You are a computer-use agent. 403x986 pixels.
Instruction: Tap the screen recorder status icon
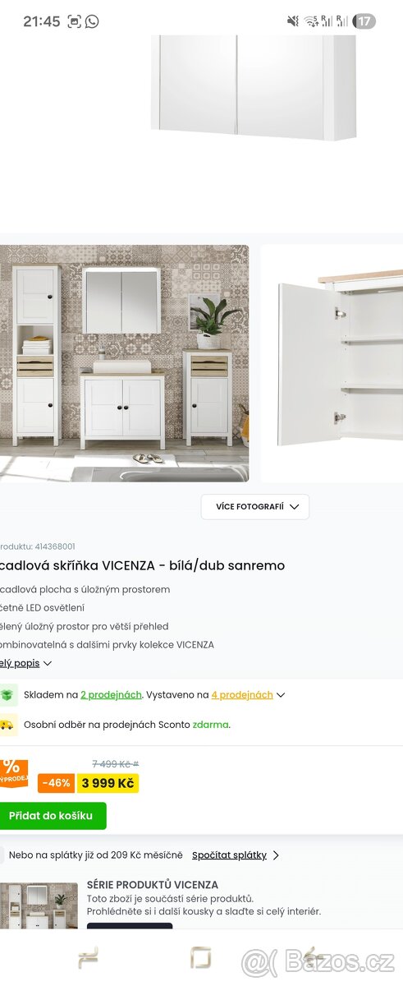[75, 21]
